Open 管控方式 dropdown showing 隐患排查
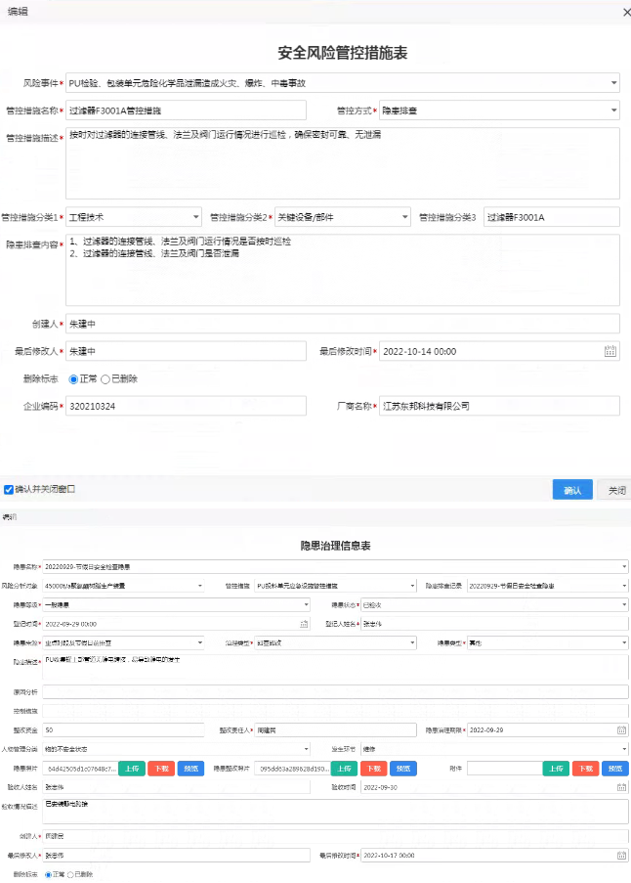Screen dimensions: 631x883 (x=613, y=110)
